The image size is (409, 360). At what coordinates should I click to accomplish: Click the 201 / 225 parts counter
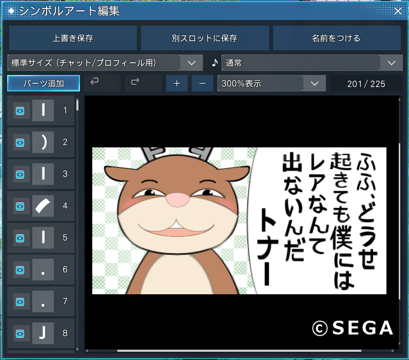pos(366,84)
